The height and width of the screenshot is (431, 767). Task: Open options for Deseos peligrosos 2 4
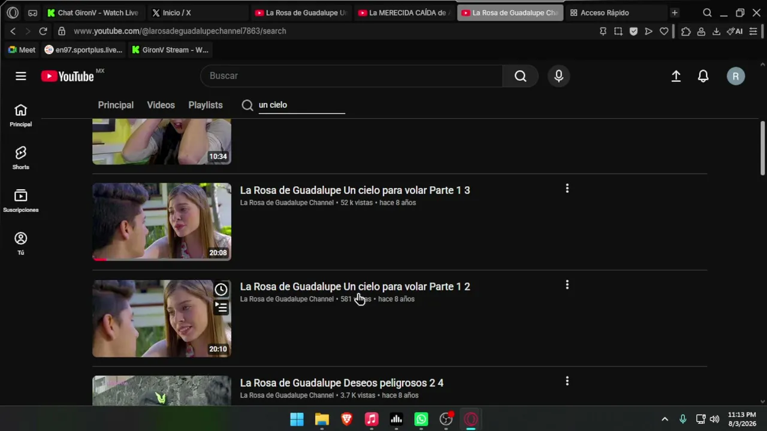click(567, 381)
